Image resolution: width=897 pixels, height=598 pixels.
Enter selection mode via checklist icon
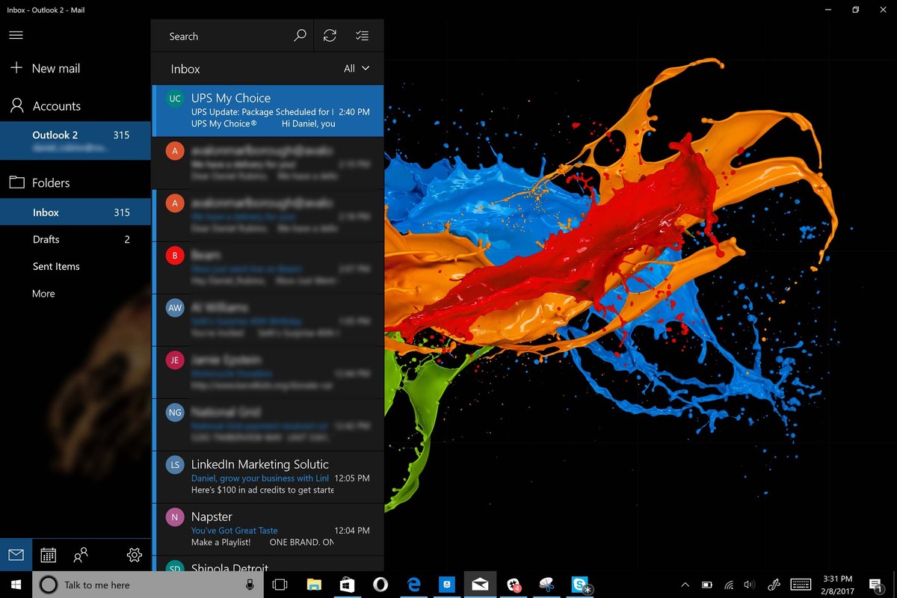pyautogui.click(x=362, y=35)
